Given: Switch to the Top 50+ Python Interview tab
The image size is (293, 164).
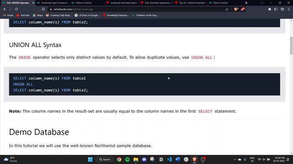Looking at the screenshot, I should point(191,3).
